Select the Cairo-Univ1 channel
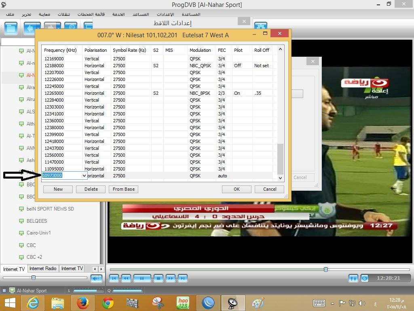The width and height of the screenshot is (414, 311). coord(38,233)
